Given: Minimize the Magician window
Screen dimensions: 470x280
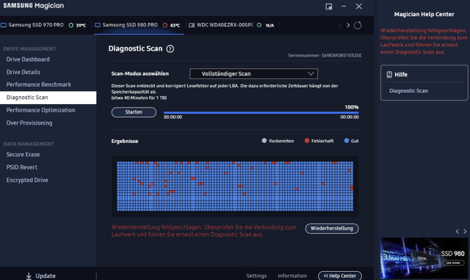Looking at the screenshot, I should click(344, 7).
